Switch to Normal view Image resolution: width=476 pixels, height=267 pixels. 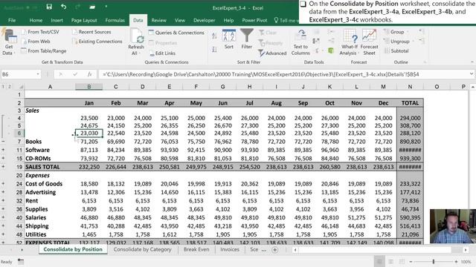coord(379,262)
